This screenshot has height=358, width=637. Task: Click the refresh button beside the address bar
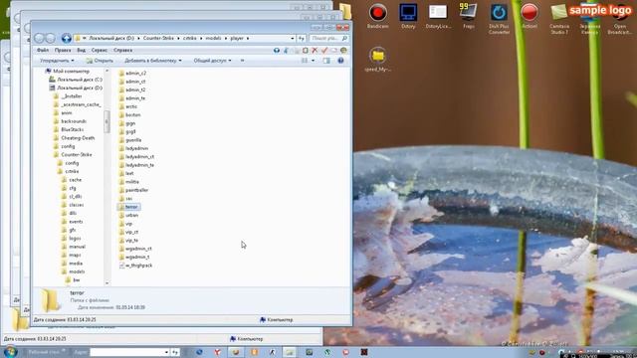click(x=301, y=38)
